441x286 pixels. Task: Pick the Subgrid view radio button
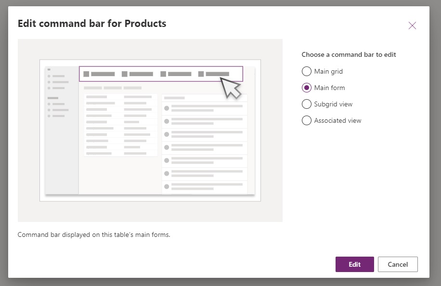pyautogui.click(x=307, y=104)
